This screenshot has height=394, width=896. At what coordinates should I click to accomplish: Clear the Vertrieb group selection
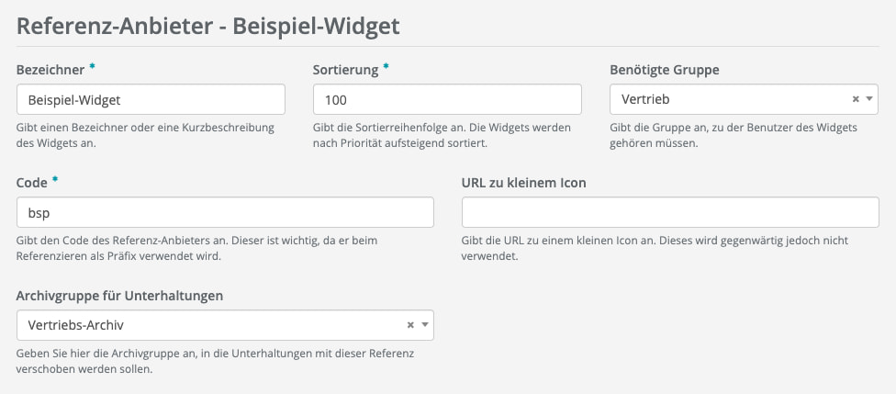(x=856, y=99)
